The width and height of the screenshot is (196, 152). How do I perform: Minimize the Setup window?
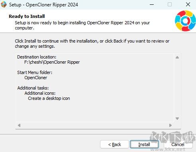click(152, 4)
